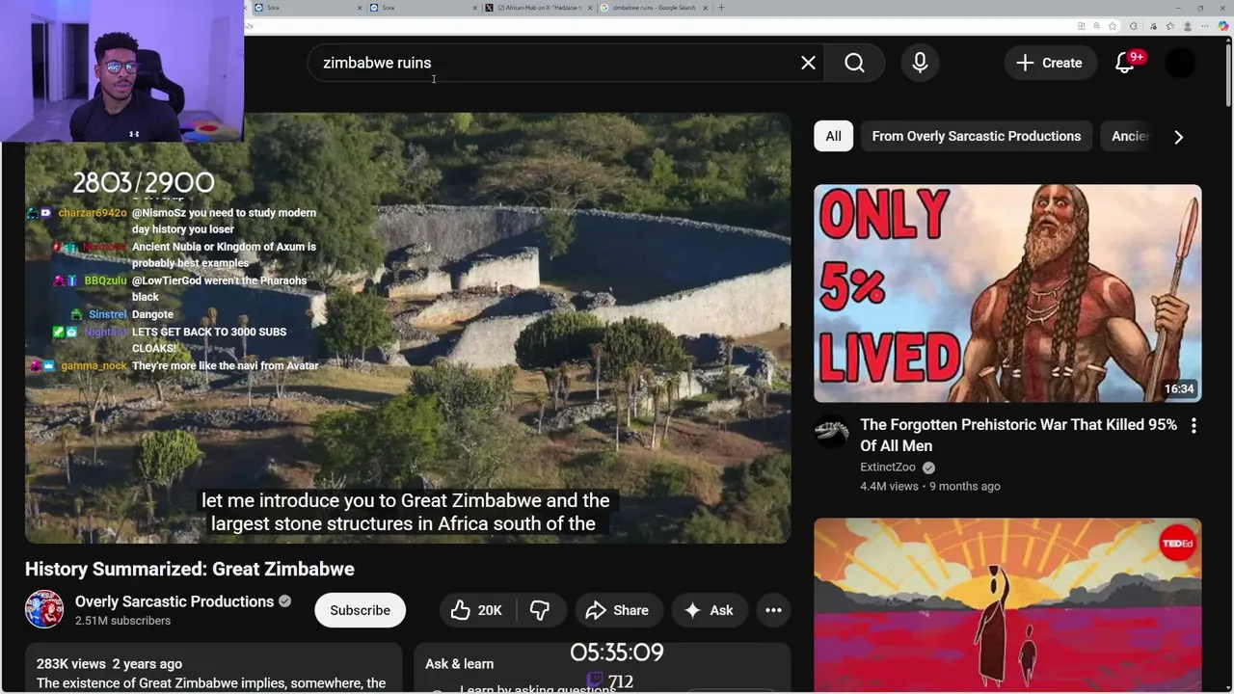Viewport: 1234px width, 694px height.
Task: Select 'From Overly Sarcastic Productions' chip
Action: (976, 136)
